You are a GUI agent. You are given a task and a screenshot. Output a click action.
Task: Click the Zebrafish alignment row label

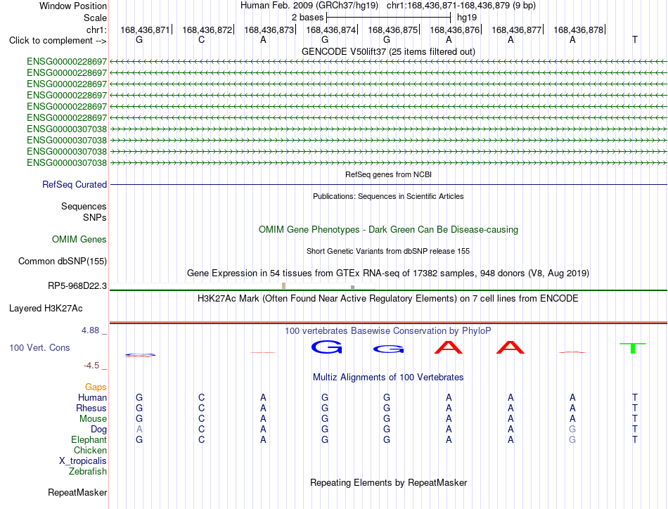(x=88, y=472)
